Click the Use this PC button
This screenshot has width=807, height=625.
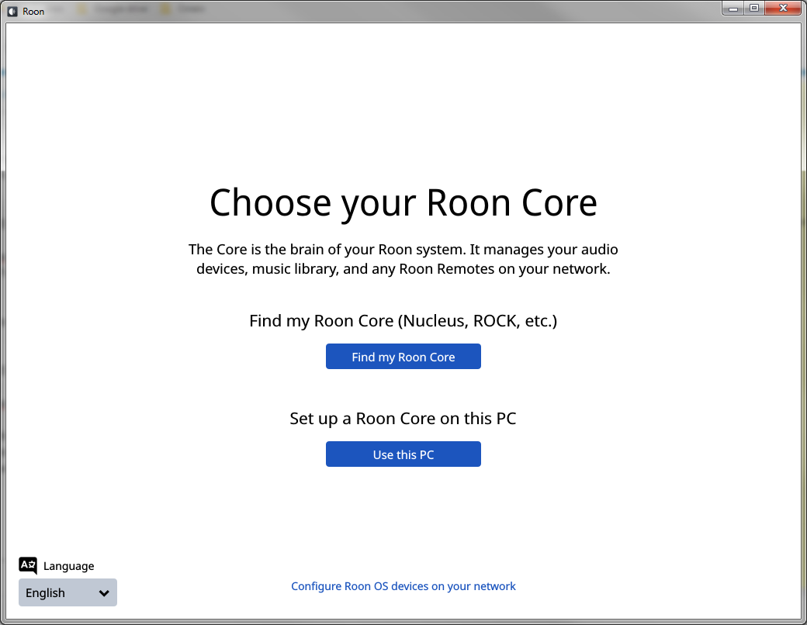click(403, 454)
